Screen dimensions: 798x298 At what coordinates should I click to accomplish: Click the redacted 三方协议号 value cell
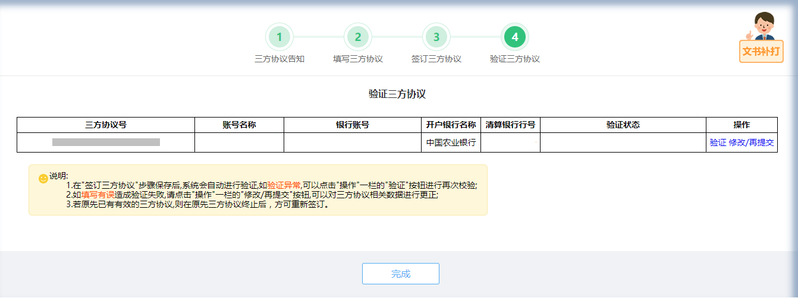[x=106, y=142]
